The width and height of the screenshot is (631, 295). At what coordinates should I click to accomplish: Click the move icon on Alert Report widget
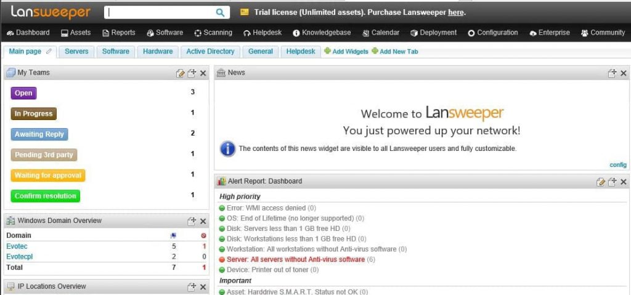(612, 182)
